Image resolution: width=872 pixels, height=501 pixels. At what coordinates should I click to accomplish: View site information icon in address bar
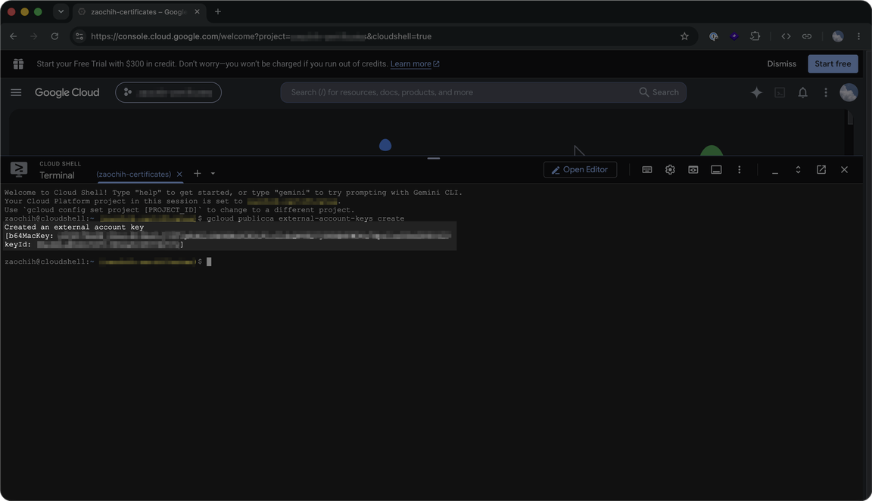(x=79, y=36)
